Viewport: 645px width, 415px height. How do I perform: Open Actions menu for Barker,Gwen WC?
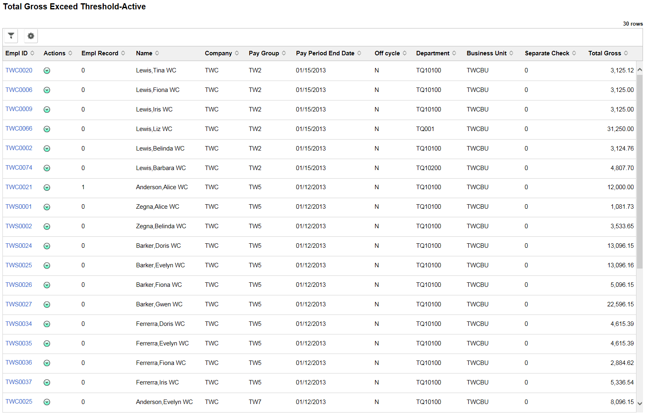tap(47, 305)
